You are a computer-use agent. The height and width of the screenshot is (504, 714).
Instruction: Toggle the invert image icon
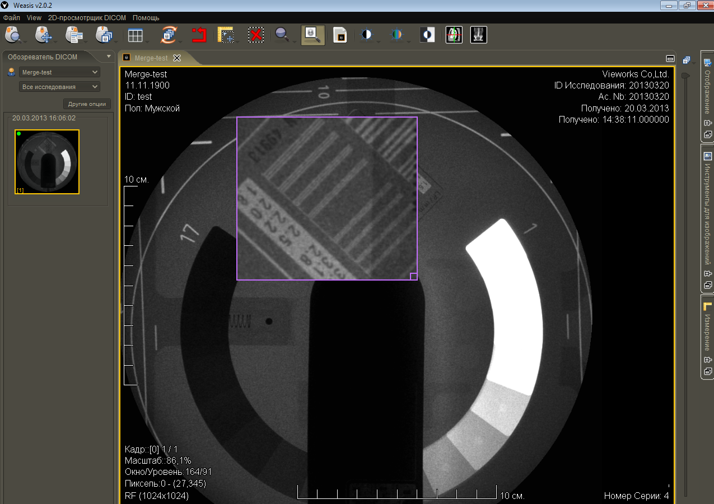[x=427, y=35]
